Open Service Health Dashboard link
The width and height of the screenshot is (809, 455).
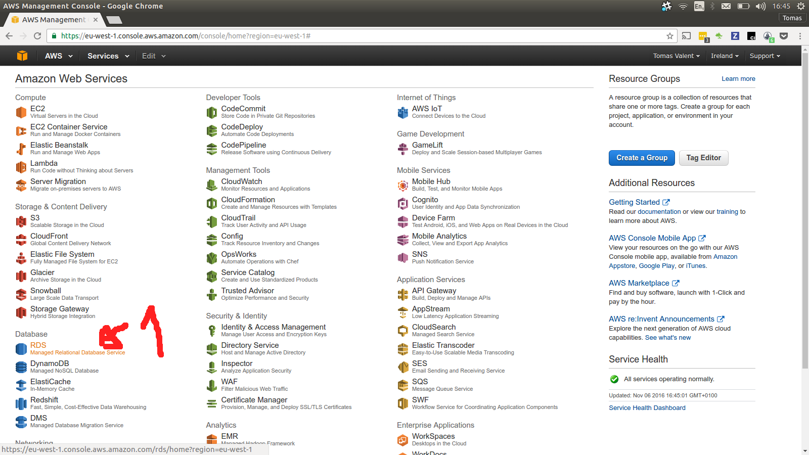click(647, 408)
